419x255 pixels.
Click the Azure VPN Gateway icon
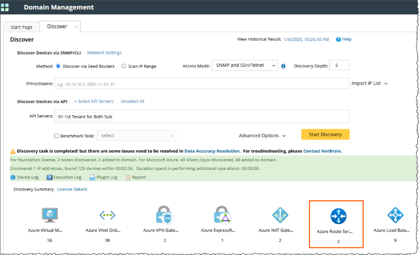click(165, 215)
